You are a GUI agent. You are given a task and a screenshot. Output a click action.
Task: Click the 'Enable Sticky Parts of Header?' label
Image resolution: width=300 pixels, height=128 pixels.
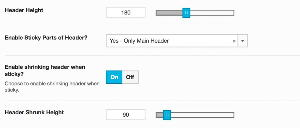click(x=46, y=38)
